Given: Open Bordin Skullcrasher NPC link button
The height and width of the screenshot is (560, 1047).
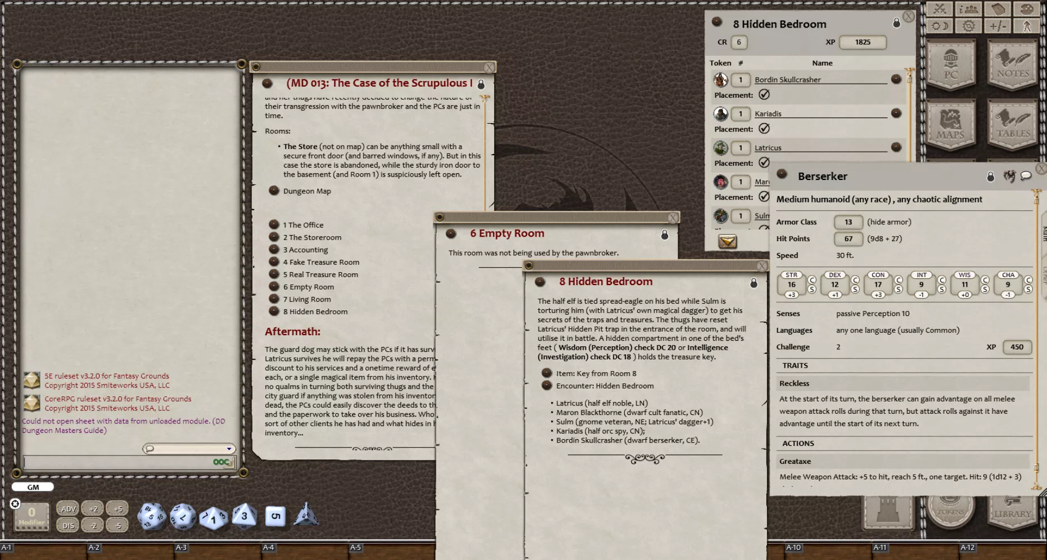Looking at the screenshot, I should pos(896,79).
